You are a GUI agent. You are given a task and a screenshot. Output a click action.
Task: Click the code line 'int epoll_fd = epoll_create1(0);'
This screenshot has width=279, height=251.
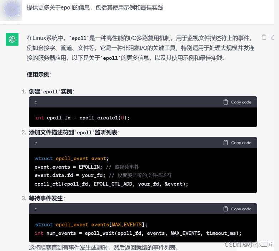click(x=82, y=118)
